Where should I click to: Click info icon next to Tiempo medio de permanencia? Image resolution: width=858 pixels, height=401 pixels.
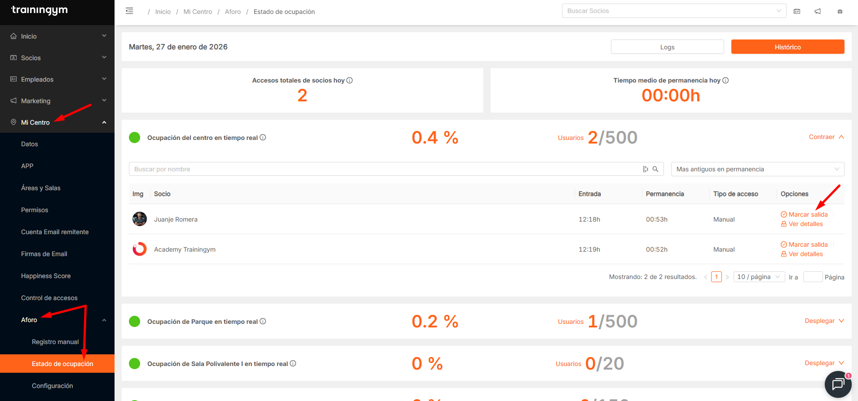tap(725, 80)
